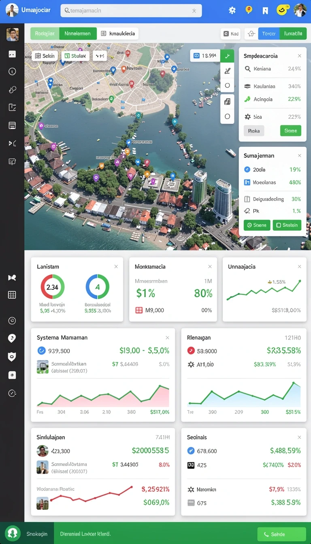The image size is (311, 544).
Task: Close the Sumajeman panel
Action: click(300, 155)
